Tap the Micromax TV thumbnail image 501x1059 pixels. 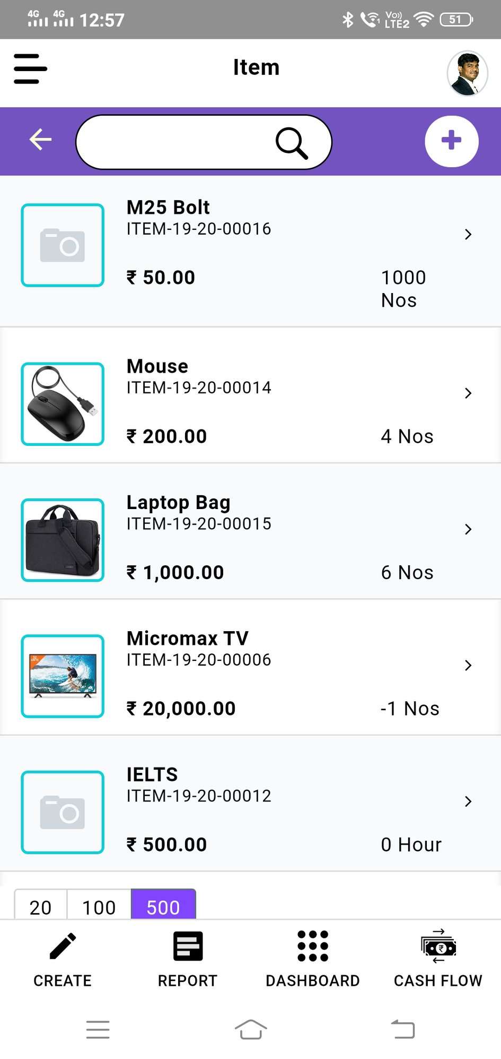coord(63,676)
